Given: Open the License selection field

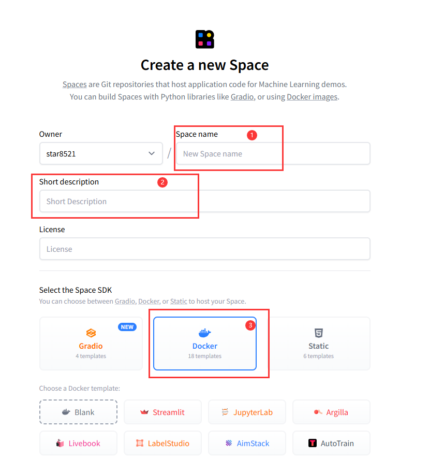Looking at the screenshot, I should pos(204,249).
